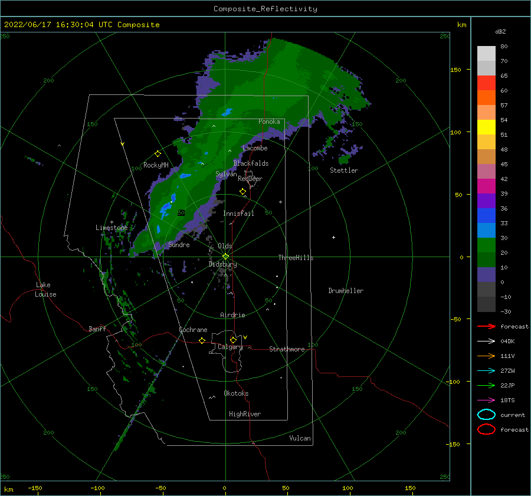Click the Banff town label
Image resolution: width=531 pixels, height=496 pixels.
pos(97,329)
